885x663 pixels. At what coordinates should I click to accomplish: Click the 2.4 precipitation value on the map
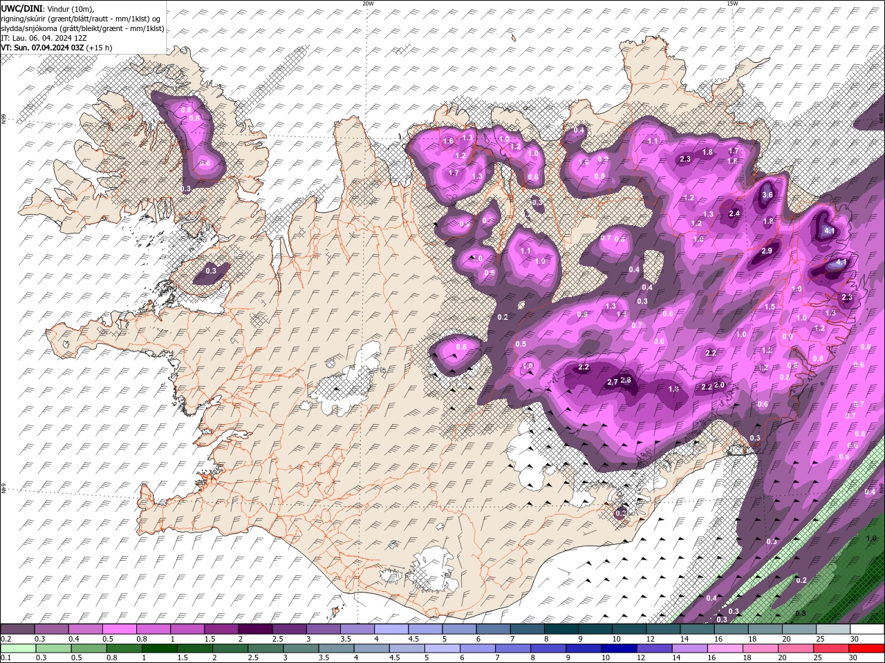coord(734,213)
